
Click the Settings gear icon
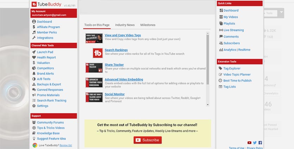tap(34, 106)
